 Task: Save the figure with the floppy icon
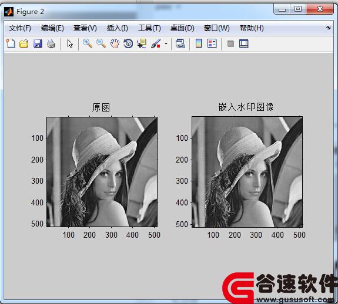[x=38, y=43]
